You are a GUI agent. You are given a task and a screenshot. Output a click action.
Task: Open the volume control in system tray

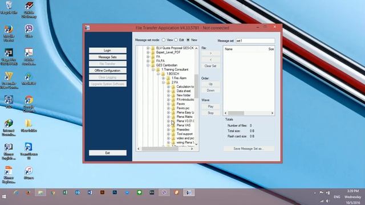[x=327, y=201]
